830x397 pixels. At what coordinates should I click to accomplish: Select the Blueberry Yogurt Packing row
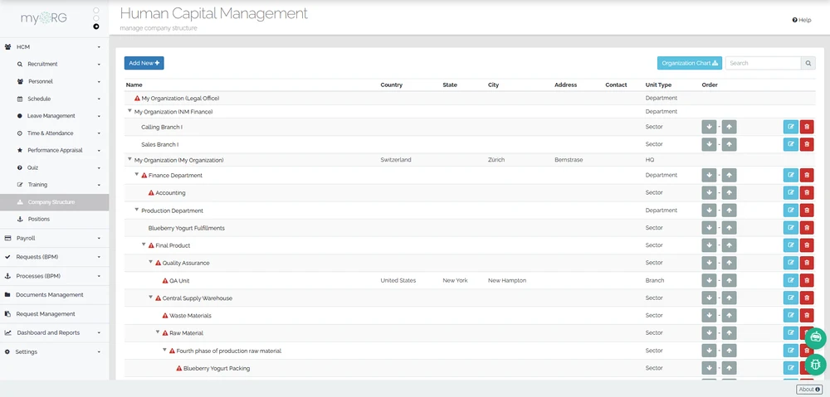click(x=470, y=368)
